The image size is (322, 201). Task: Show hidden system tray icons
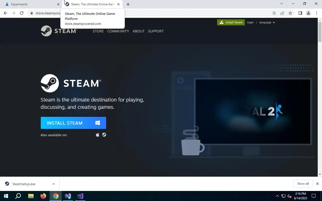pos(277,196)
